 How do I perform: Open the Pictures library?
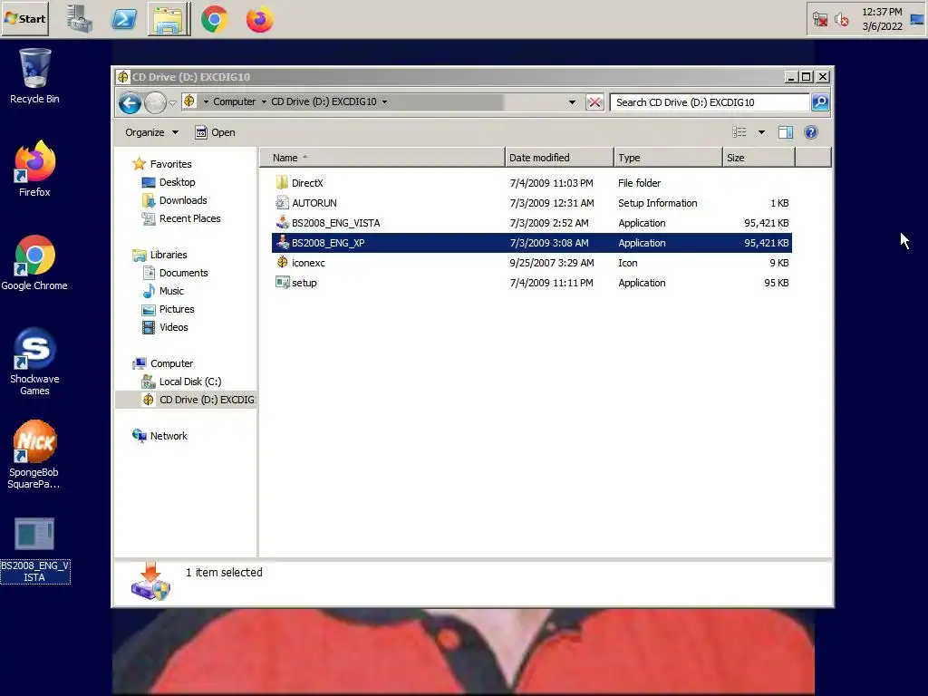(x=168, y=309)
